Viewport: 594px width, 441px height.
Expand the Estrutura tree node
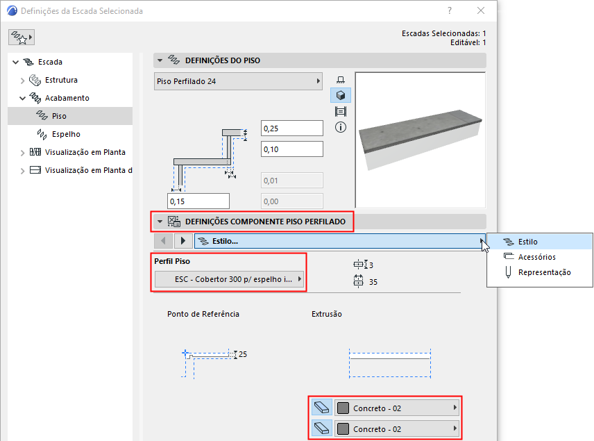click(22, 81)
